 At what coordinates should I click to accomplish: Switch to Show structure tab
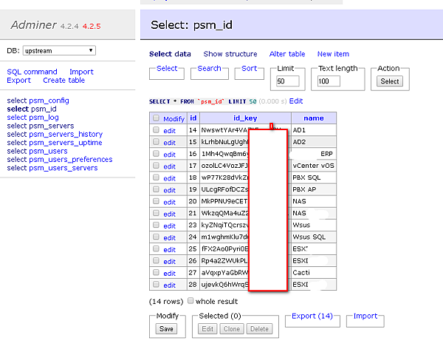pyautogui.click(x=230, y=54)
